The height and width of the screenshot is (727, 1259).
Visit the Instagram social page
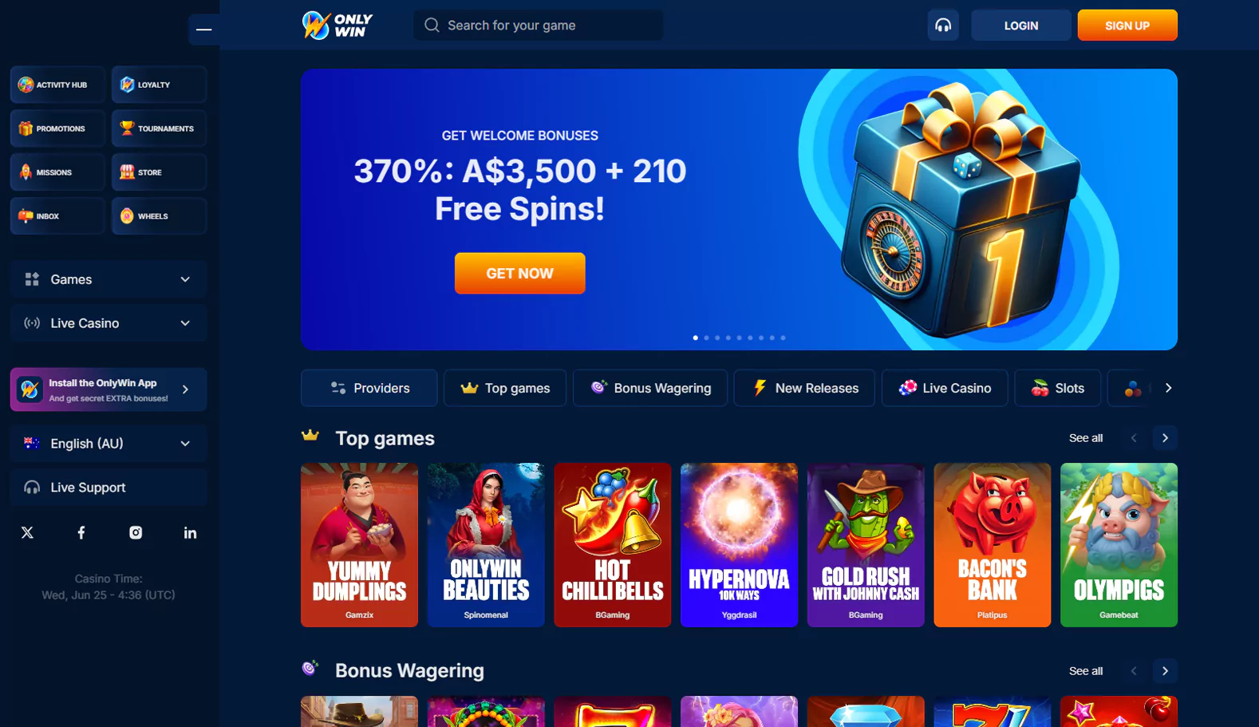pyautogui.click(x=136, y=532)
